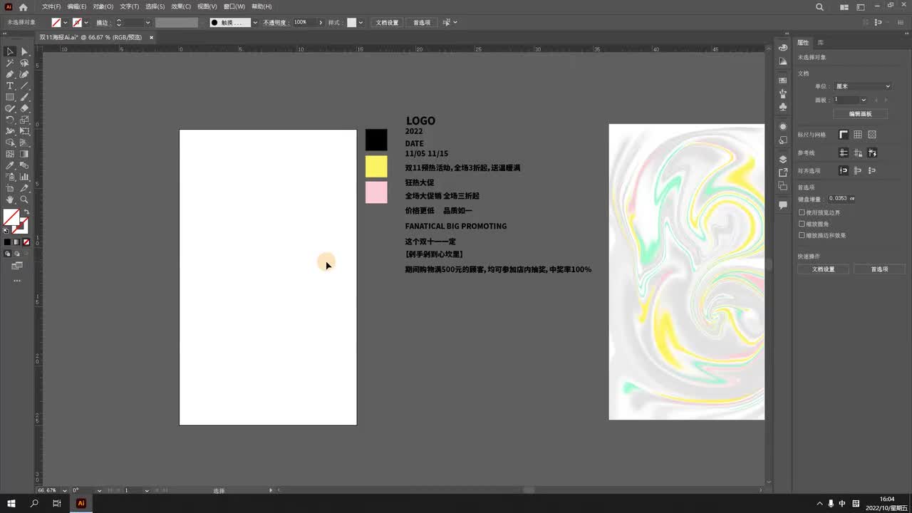Select the Column Graph tool
This screenshot has width=912, height=513.
pyautogui.click(x=24, y=177)
